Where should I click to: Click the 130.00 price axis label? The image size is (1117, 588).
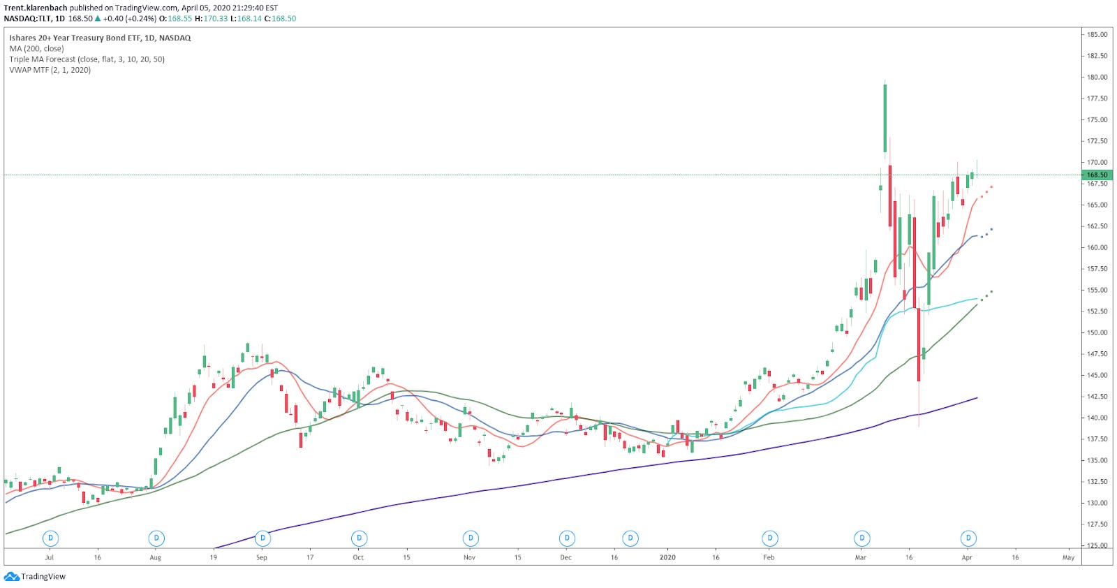pos(1097,504)
